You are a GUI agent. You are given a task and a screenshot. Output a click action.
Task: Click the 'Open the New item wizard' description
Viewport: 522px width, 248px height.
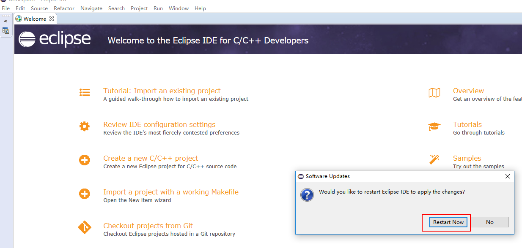coord(137,200)
